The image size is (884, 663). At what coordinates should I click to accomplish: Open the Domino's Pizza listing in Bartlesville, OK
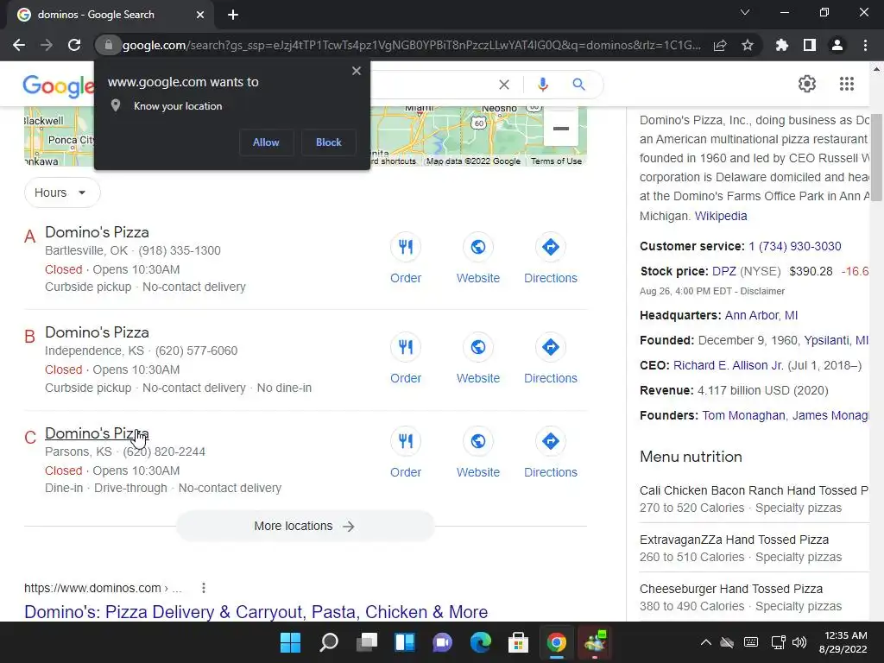point(97,232)
